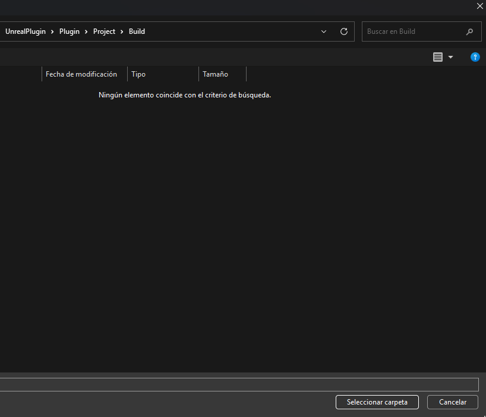This screenshot has width=486, height=417.
Task: Select the Build breadcrumb segment
Action: tap(137, 31)
